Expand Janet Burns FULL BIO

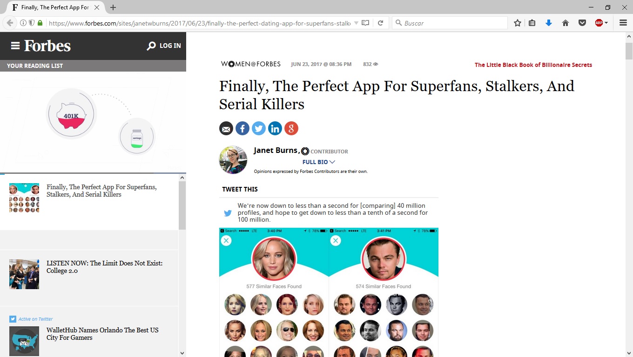[319, 162]
